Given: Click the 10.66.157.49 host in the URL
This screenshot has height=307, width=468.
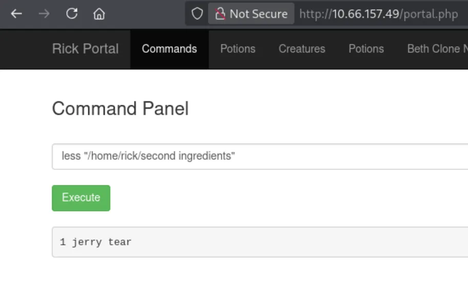Looking at the screenshot, I should pyautogui.click(x=365, y=14).
